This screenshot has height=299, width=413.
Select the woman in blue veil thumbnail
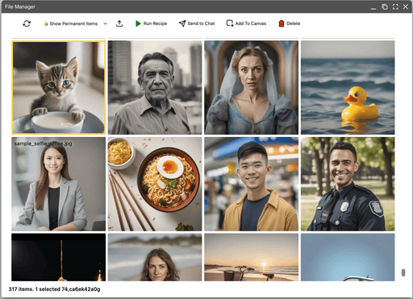252,88
